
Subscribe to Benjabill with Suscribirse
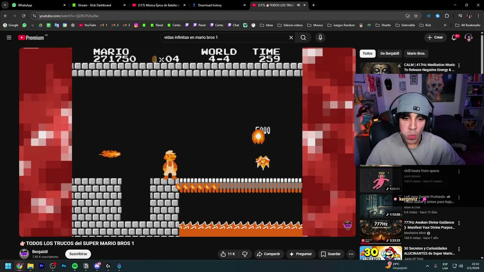(x=78, y=254)
